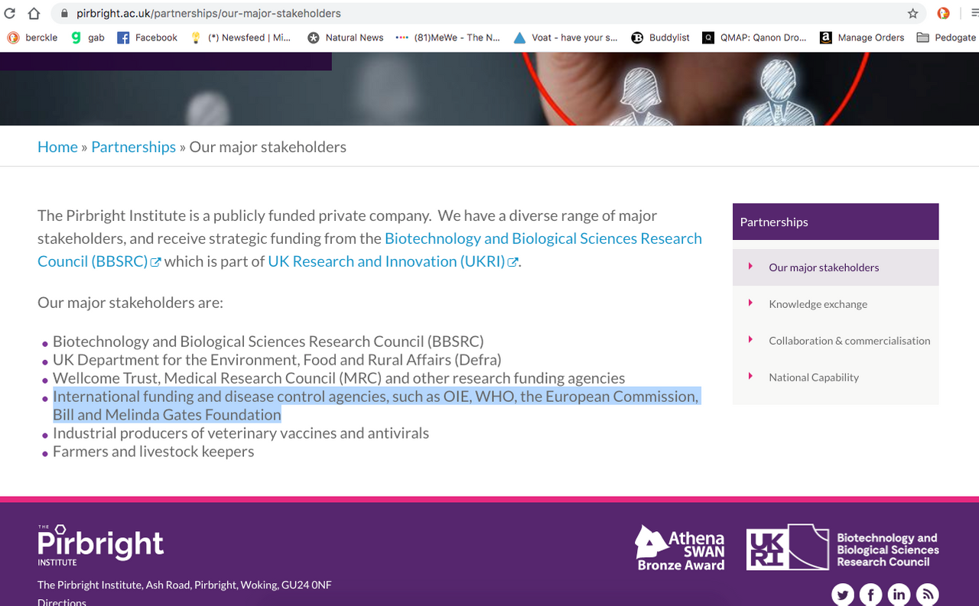Click the 'Wellcome Trust, Medical Research Council' list item

pyautogui.click(x=339, y=378)
